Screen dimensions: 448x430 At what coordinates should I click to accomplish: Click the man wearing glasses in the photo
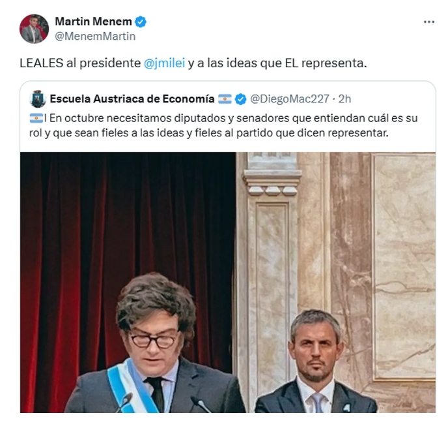point(155,343)
